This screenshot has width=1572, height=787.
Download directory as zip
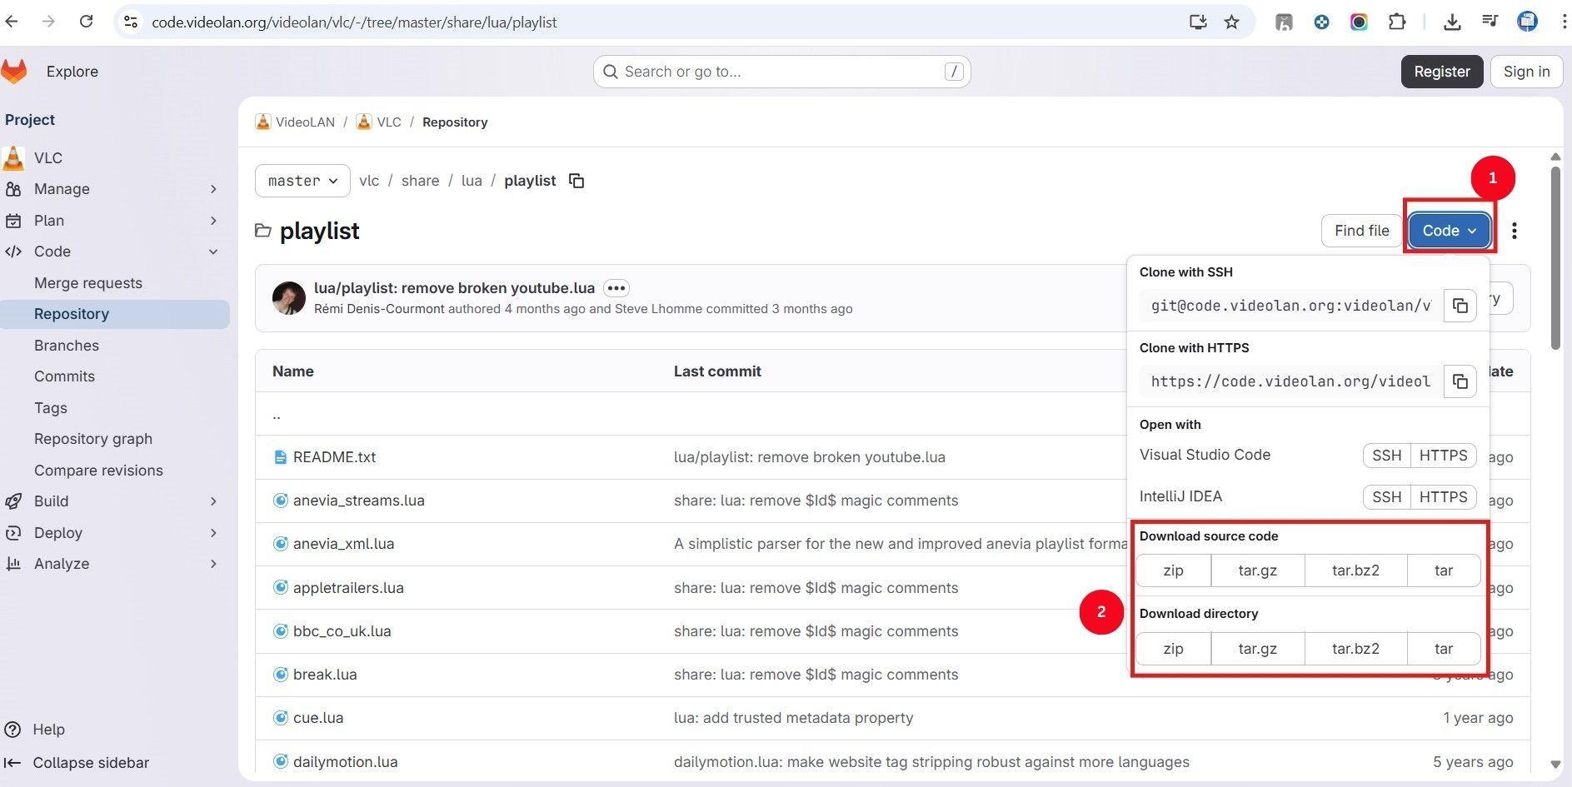1173,649
